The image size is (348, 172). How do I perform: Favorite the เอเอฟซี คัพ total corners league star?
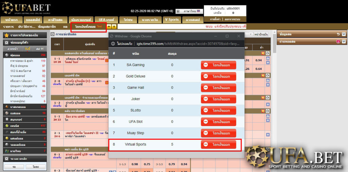tap(263, 97)
